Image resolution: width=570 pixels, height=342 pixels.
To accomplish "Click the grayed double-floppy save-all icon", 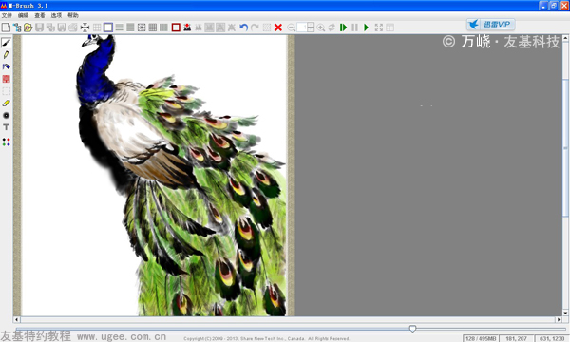I will click(50, 28).
